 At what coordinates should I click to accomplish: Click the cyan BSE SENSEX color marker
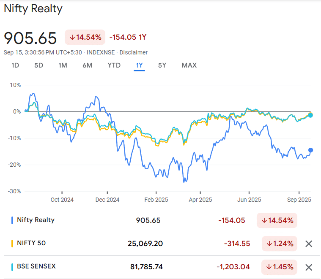click(12, 267)
